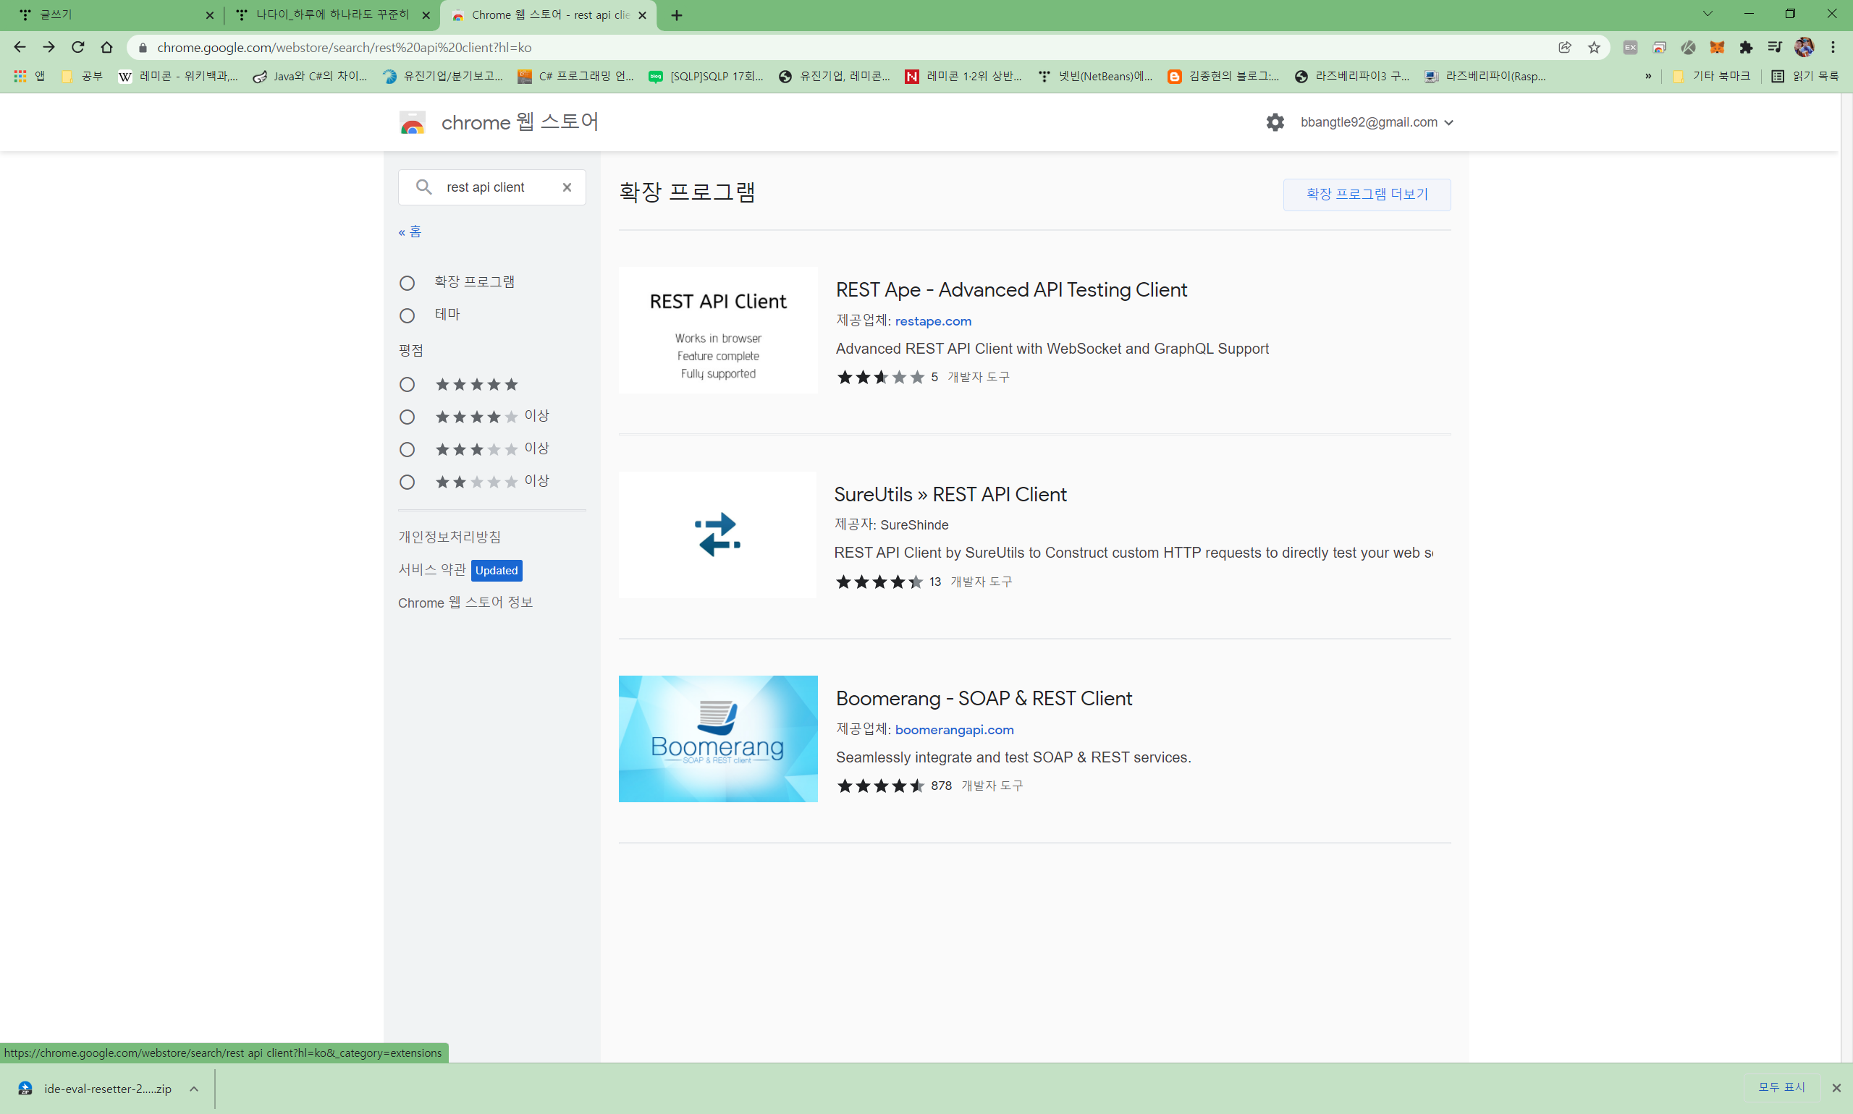Select two stars 이상 rating filter
The width and height of the screenshot is (1853, 1114).
coord(407,482)
